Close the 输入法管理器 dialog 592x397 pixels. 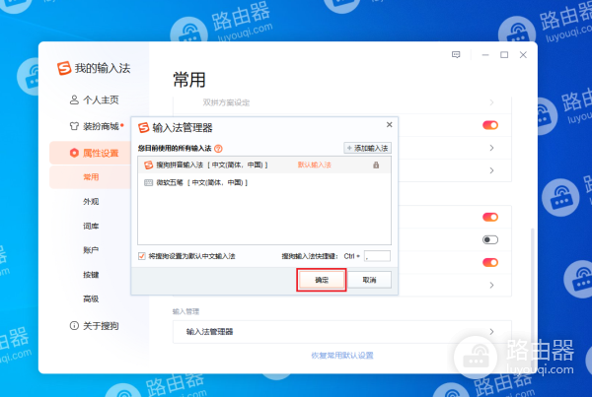[x=389, y=125]
